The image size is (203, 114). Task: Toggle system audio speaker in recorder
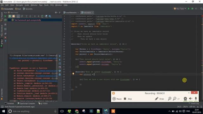click(191, 99)
